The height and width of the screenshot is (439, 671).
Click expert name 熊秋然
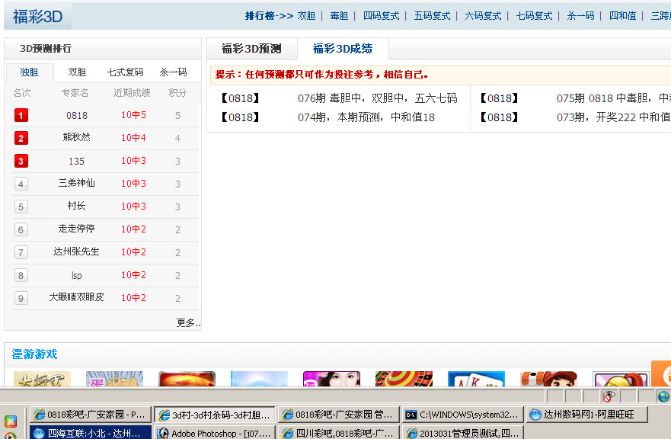click(x=77, y=137)
